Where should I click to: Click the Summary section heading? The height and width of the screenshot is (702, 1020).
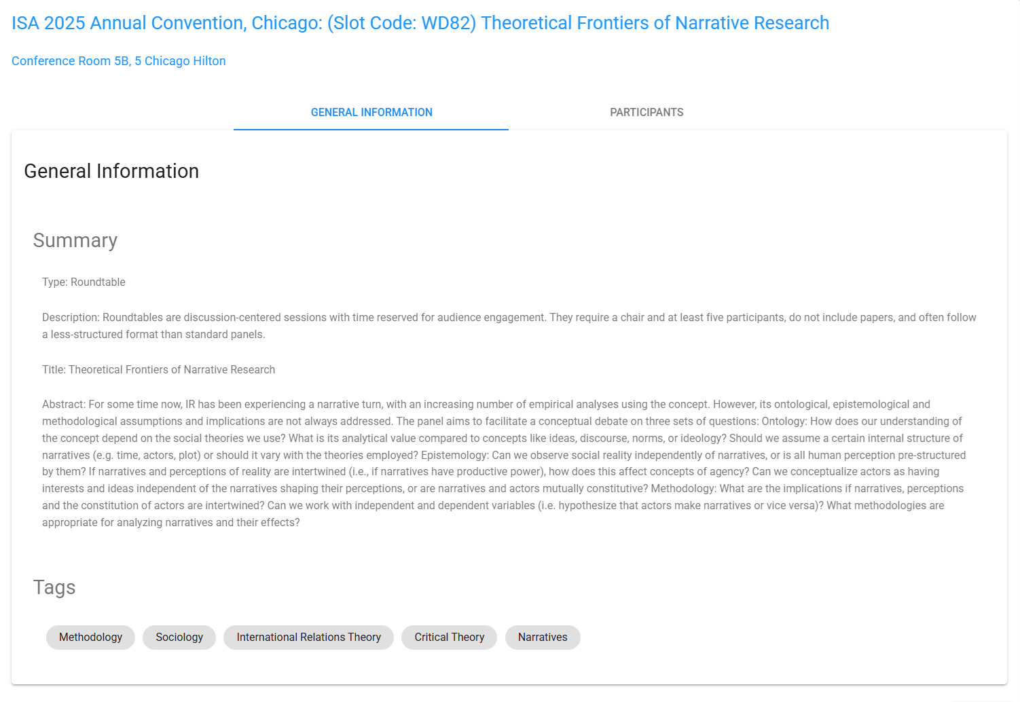pos(75,240)
